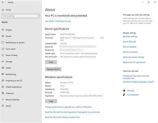Click the back arrow icon in Settings
The image size is (158, 123).
pyautogui.click(x=3, y=2)
